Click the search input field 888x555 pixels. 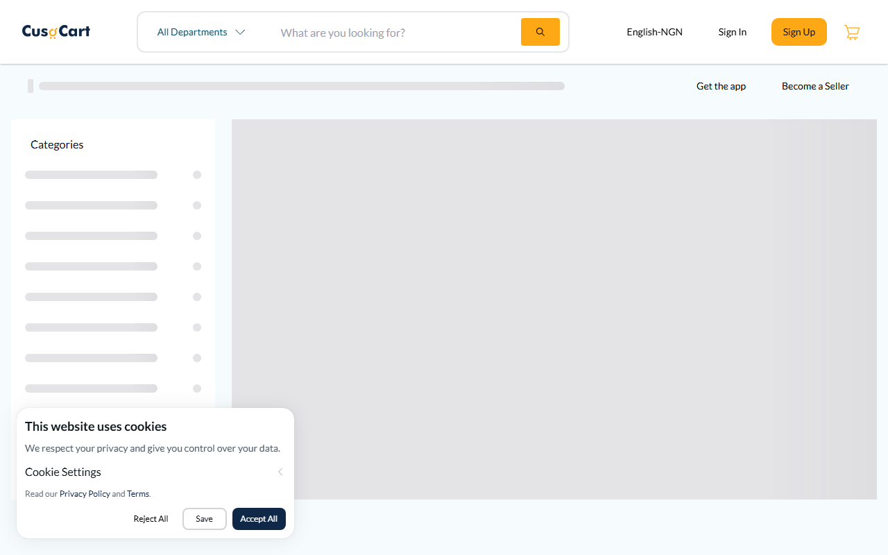pos(395,33)
